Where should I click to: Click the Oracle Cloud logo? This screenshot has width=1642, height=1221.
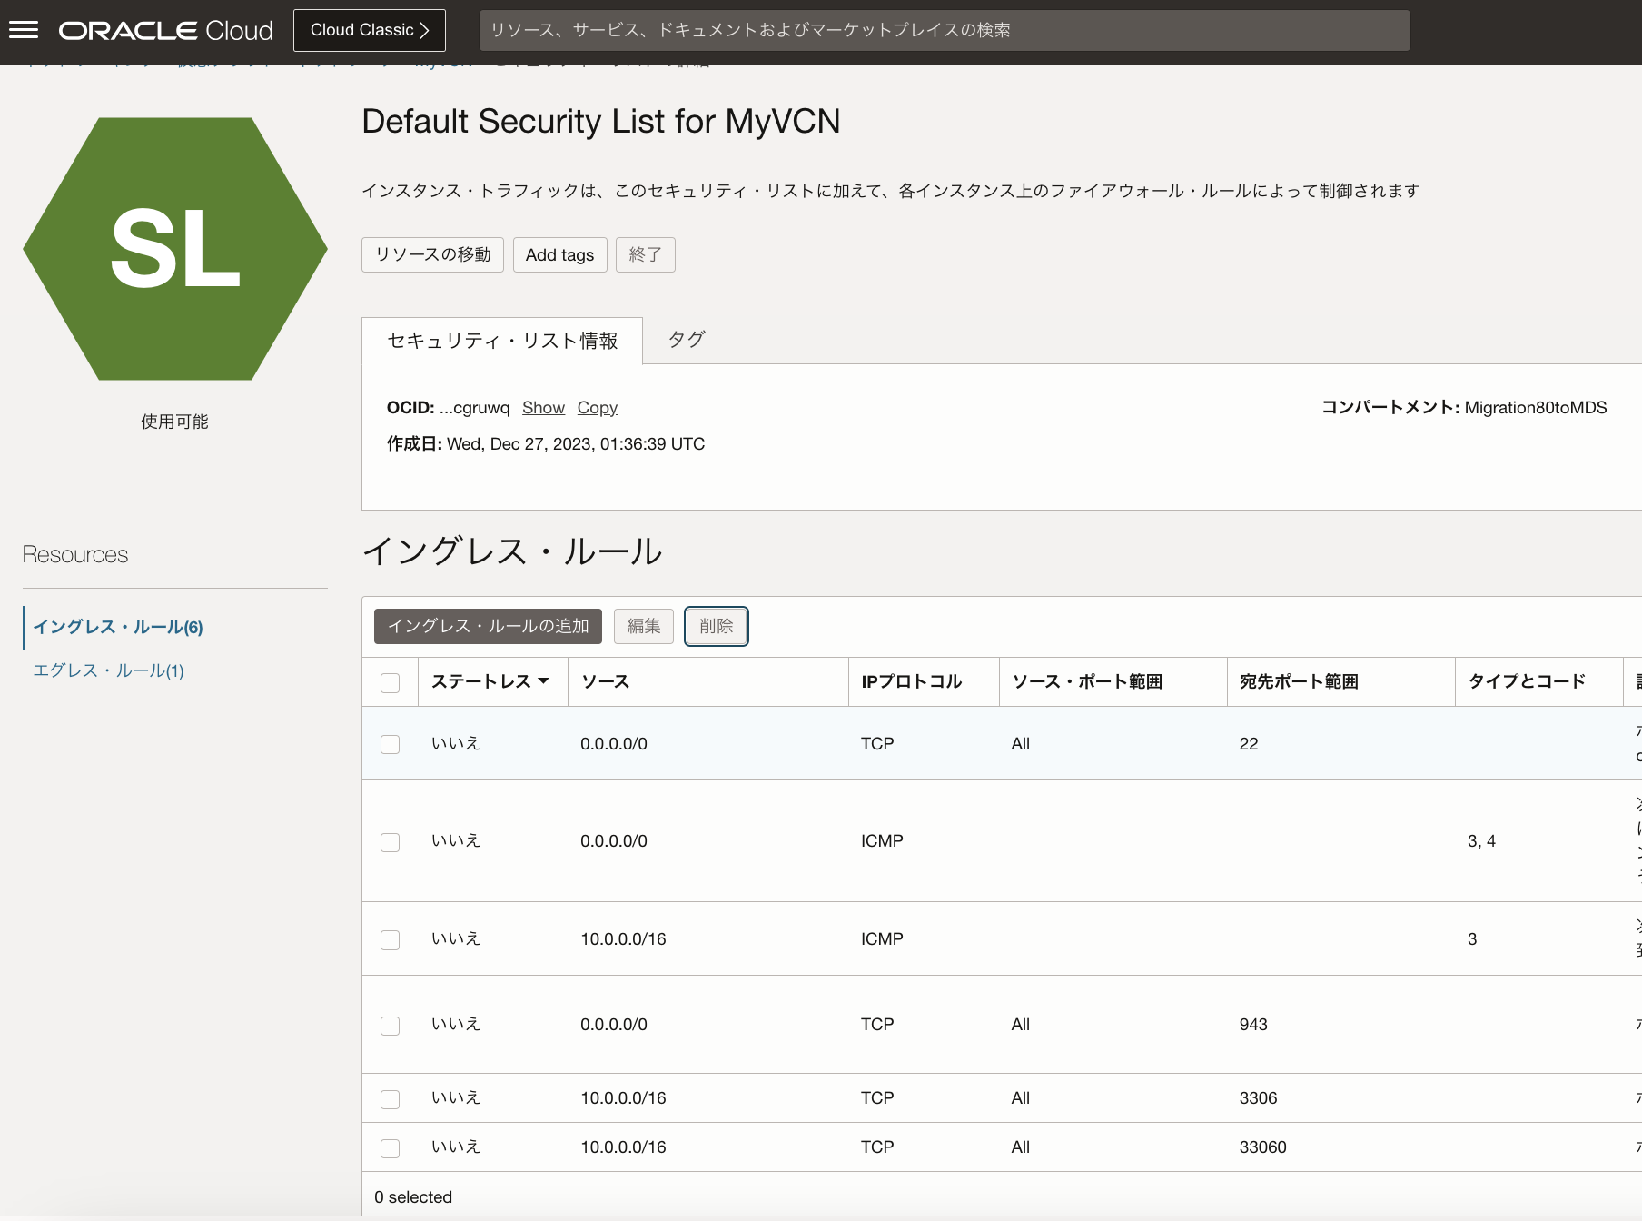pyautogui.click(x=165, y=30)
